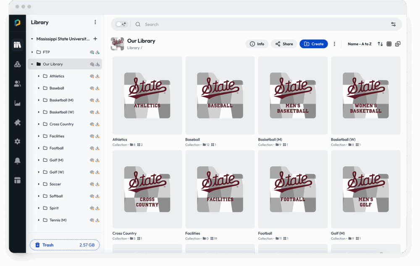
Task: Toggle visibility of Our Library folder
Action: (x=92, y=64)
